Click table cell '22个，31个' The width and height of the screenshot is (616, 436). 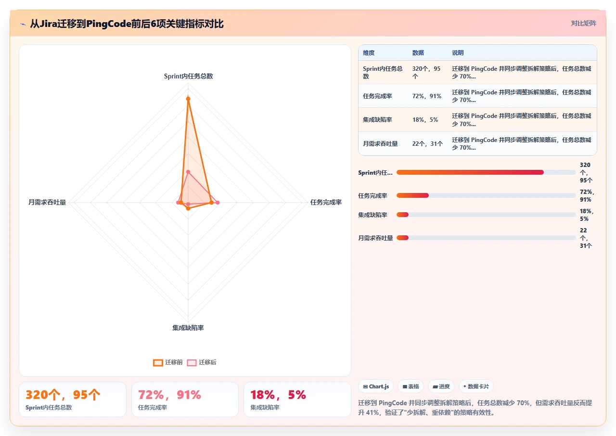click(x=428, y=143)
